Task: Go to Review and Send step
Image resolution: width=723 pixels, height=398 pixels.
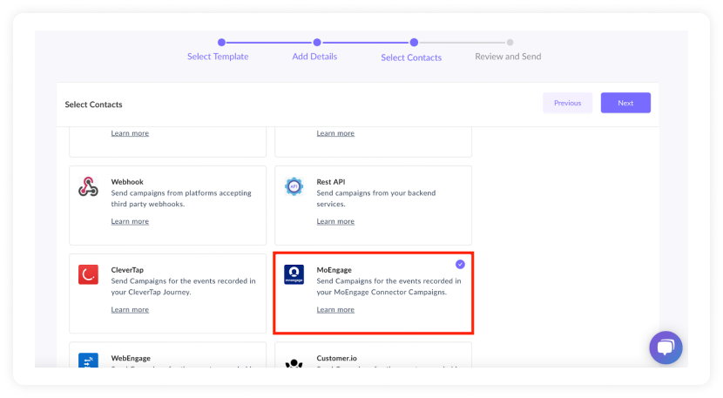Action: 508,57
